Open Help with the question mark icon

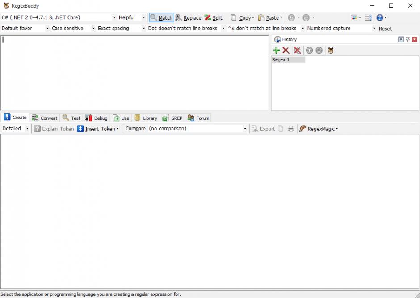pos(379,18)
